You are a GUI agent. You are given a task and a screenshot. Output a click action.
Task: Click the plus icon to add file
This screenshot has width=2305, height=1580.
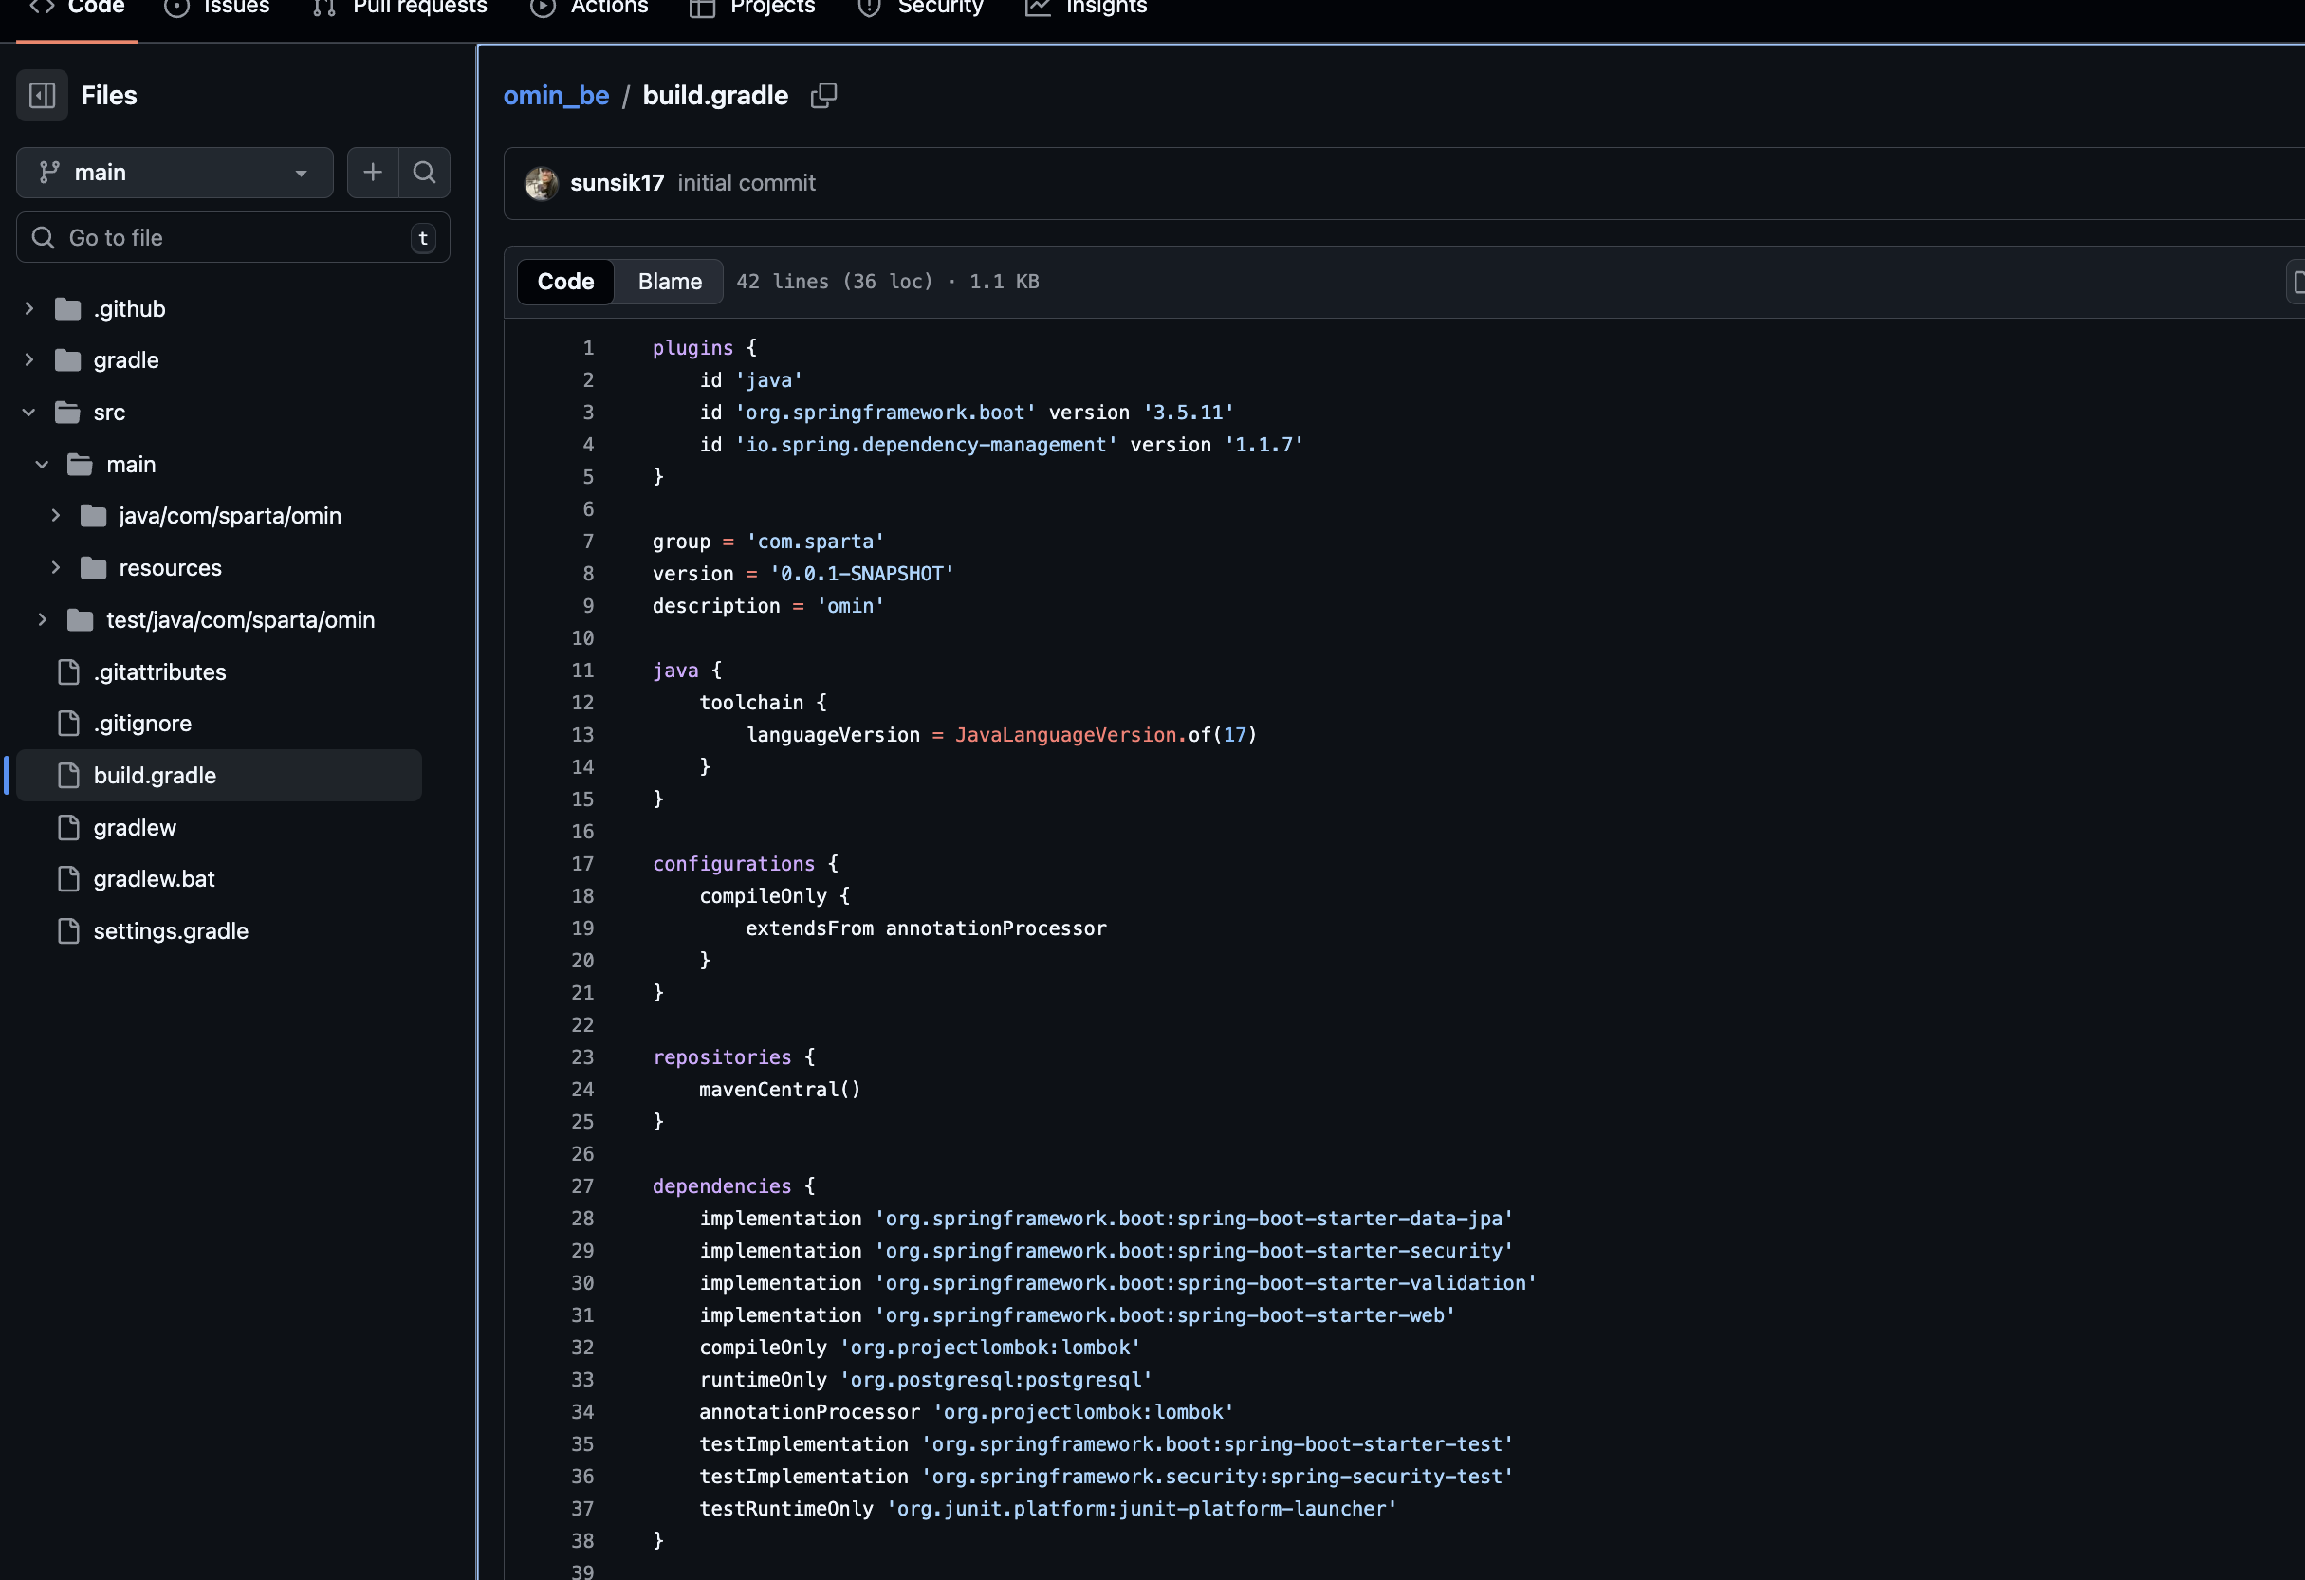click(373, 173)
